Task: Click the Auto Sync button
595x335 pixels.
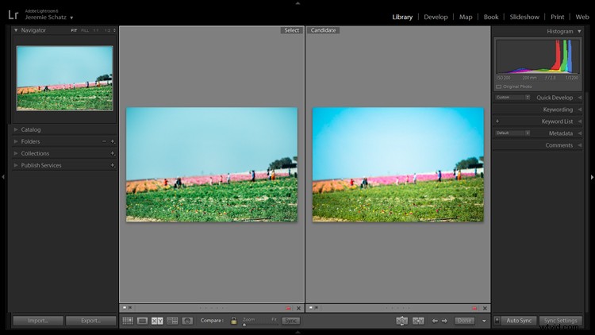Action: [x=519, y=321]
